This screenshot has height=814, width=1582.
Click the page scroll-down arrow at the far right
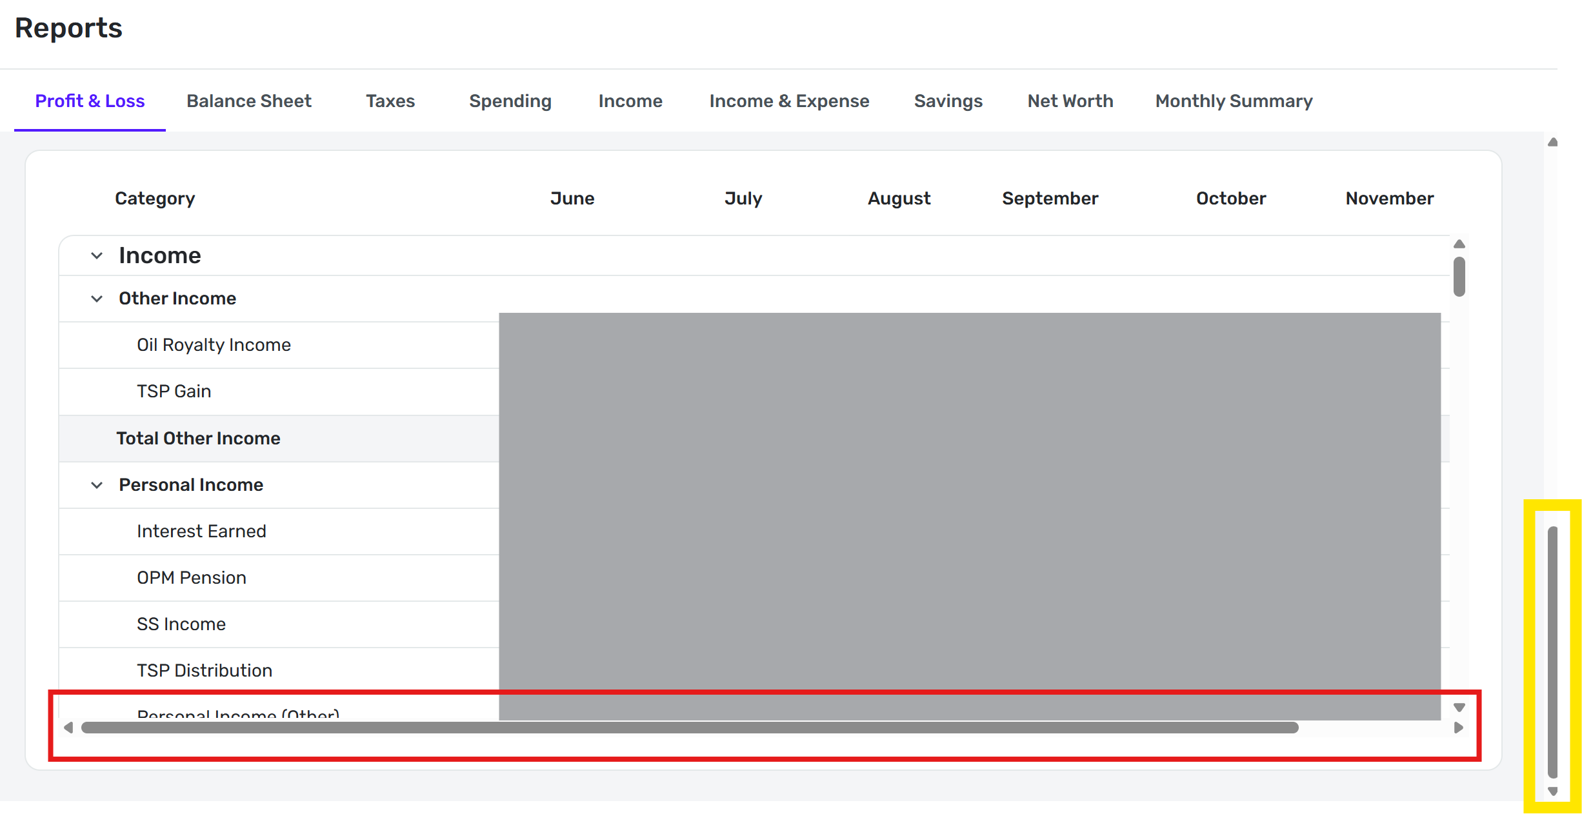coord(1552,791)
